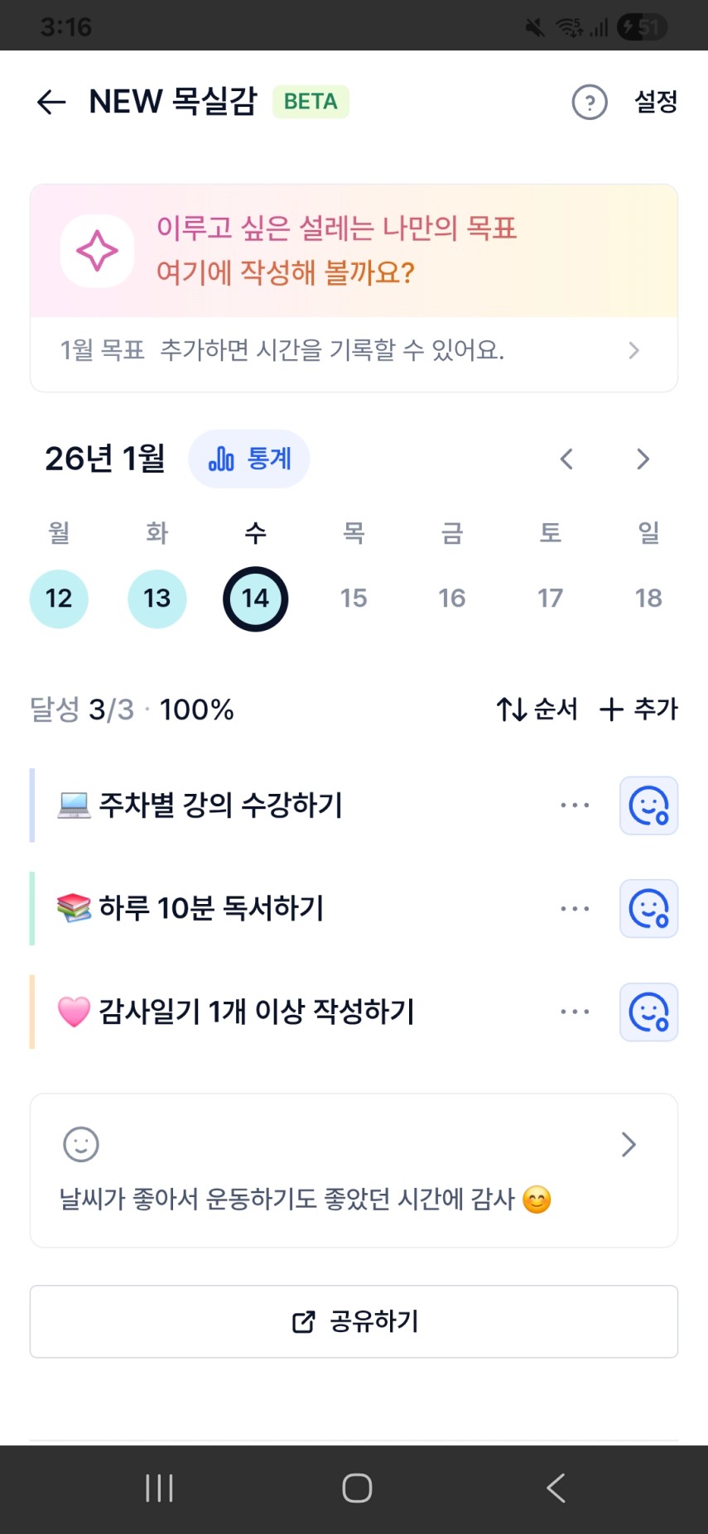Image resolution: width=708 pixels, height=1534 pixels.
Task: Open 설정 settings
Action: 655,102
